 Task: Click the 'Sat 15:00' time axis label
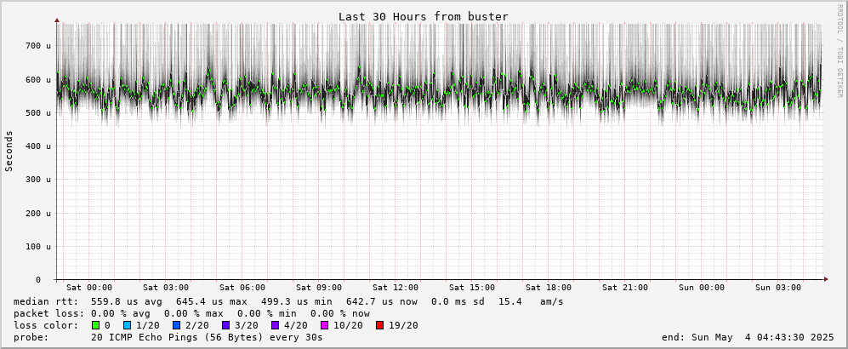click(472, 288)
